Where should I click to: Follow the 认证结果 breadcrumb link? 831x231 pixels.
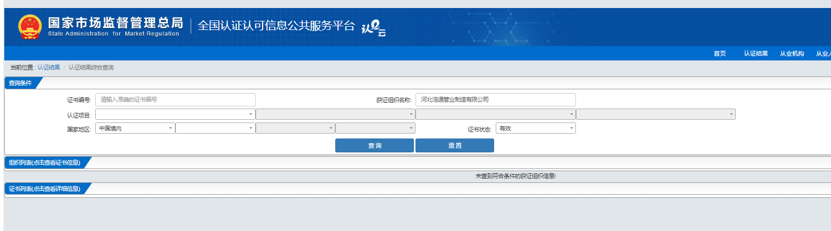coord(49,67)
